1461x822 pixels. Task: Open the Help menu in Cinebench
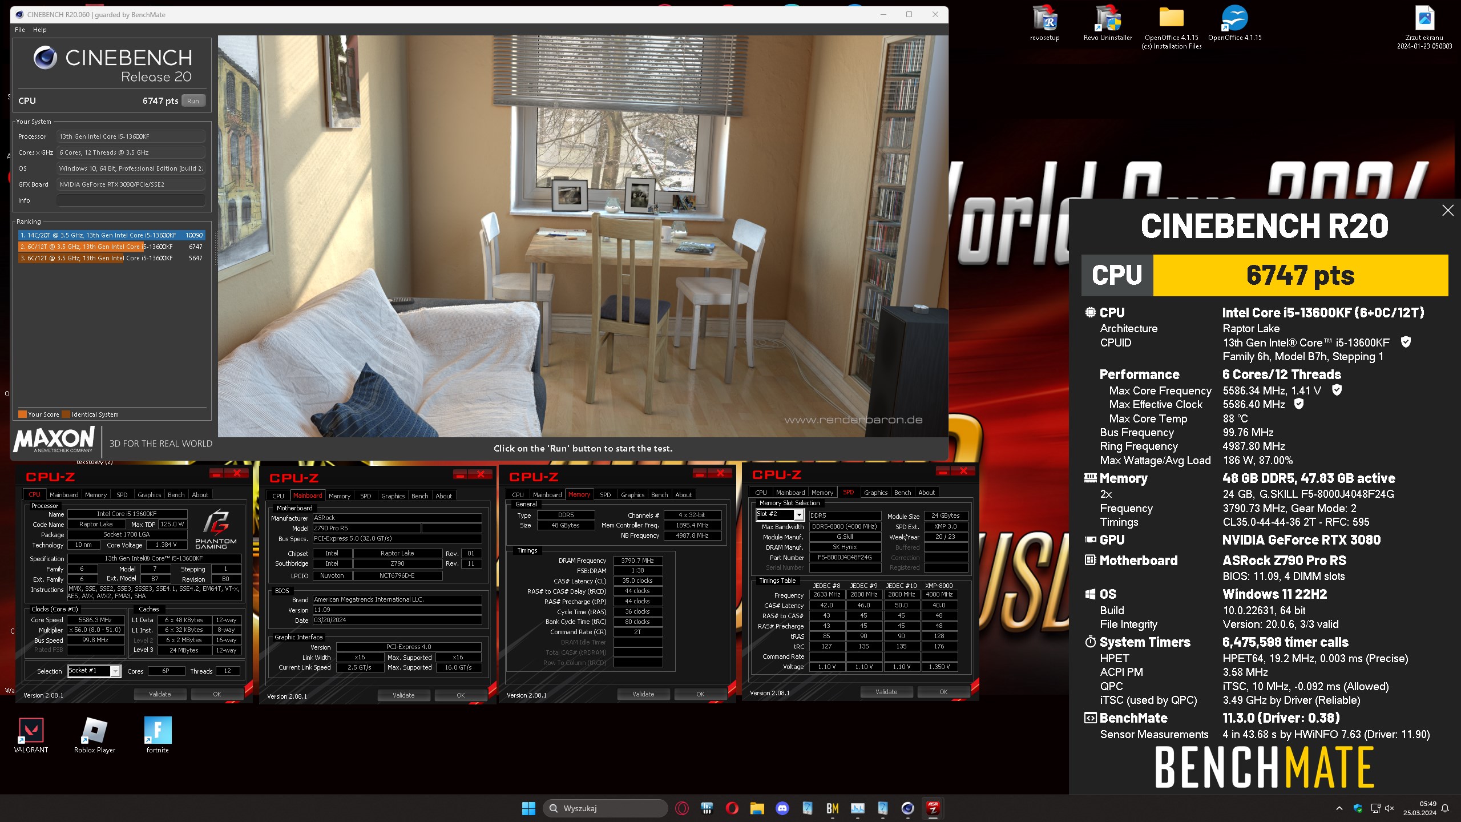coord(39,30)
